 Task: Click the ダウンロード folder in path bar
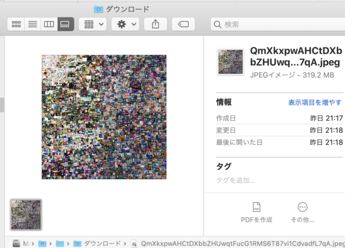click(x=97, y=243)
